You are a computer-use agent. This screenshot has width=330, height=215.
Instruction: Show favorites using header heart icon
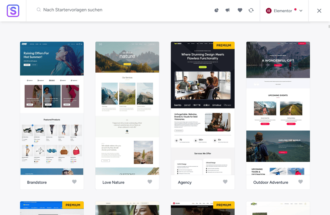tap(240, 10)
